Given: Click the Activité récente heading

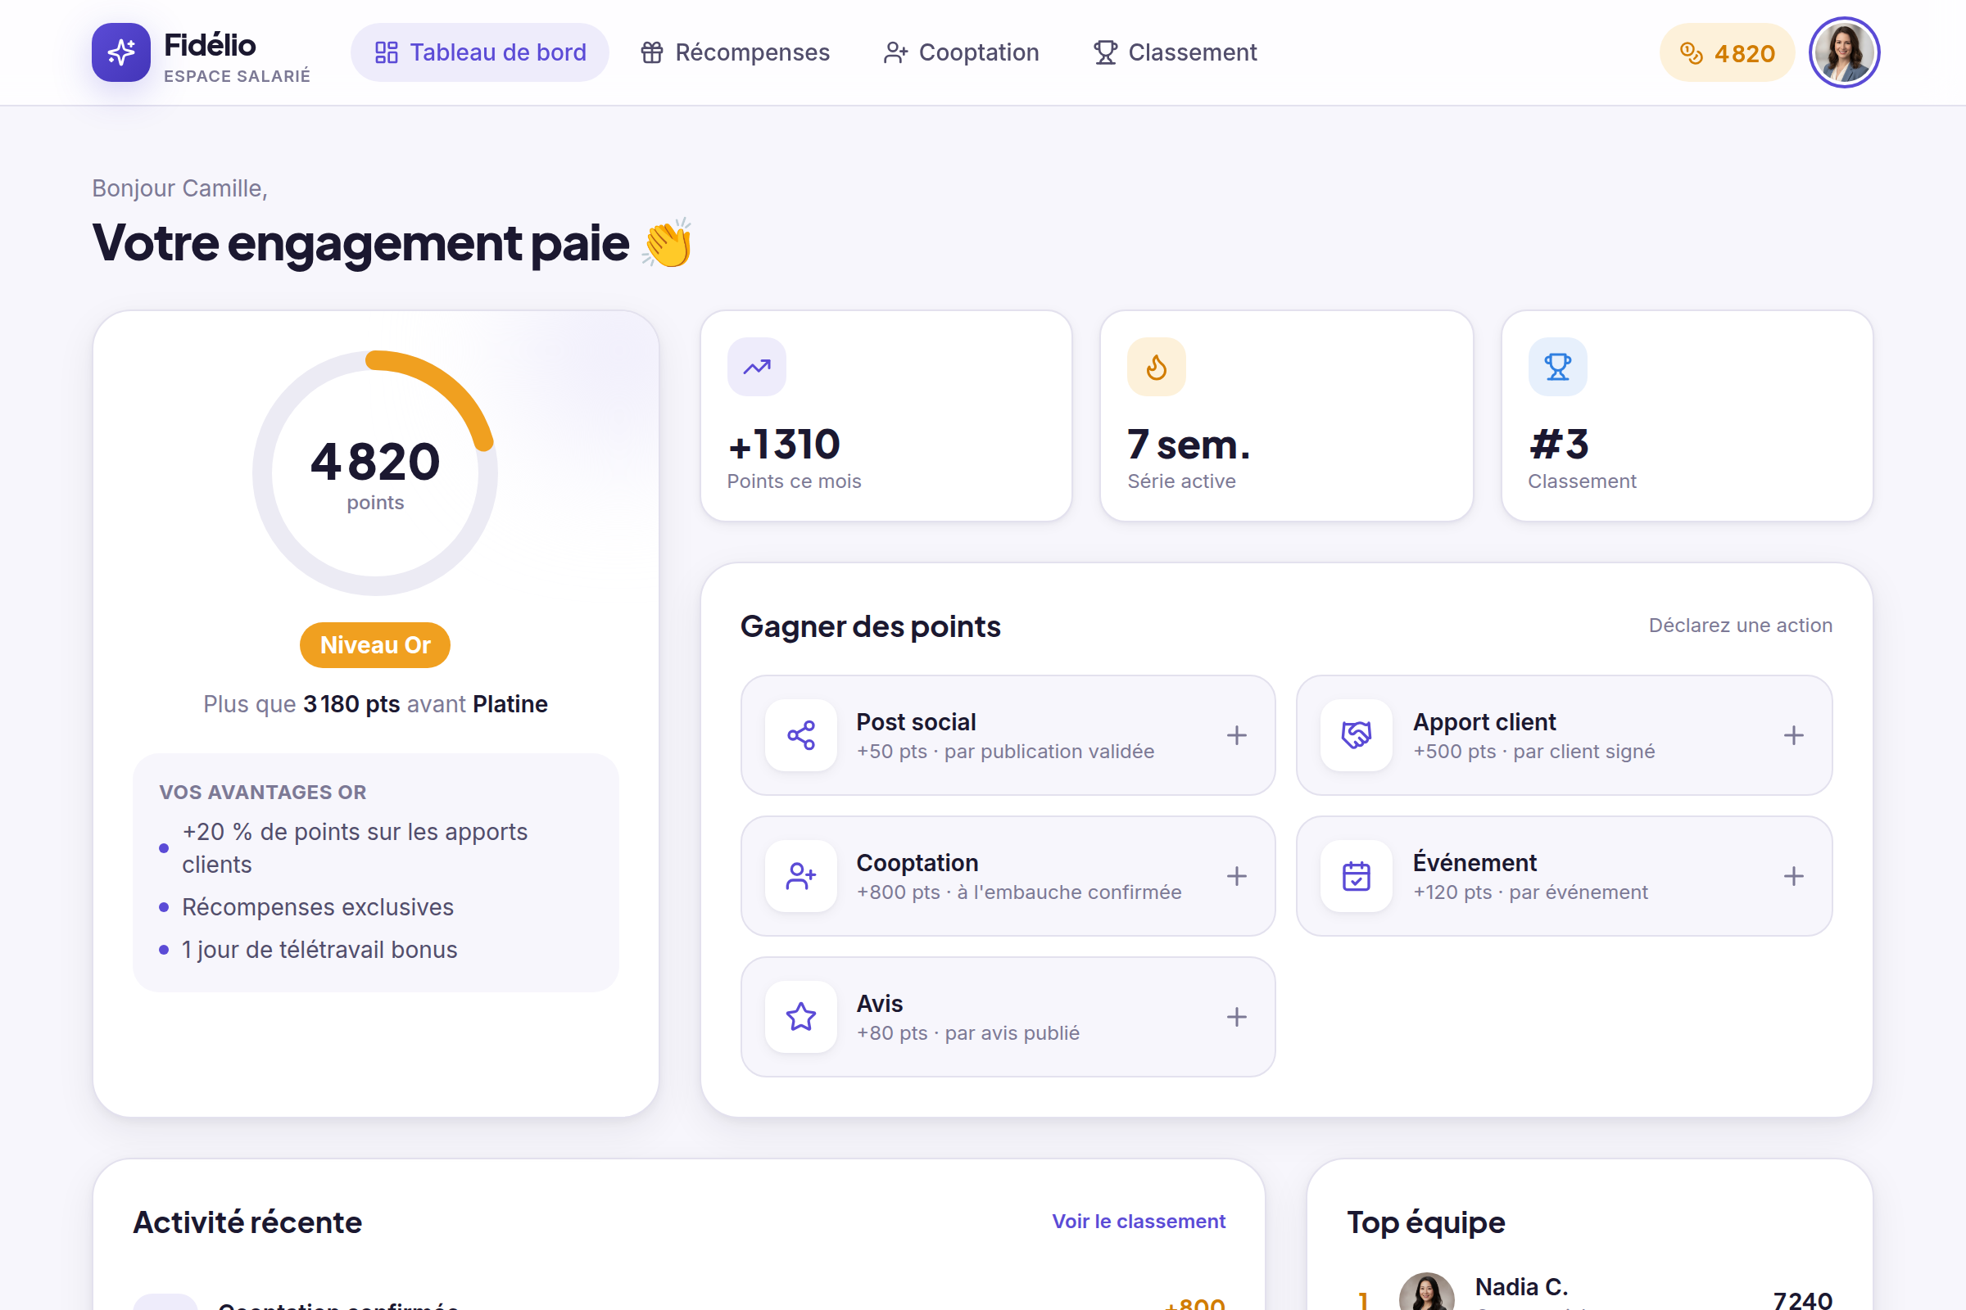Looking at the screenshot, I should (x=247, y=1222).
